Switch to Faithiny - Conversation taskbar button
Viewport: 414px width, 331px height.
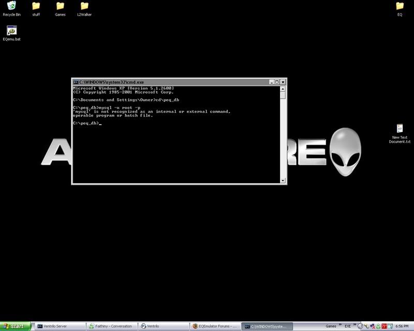[112, 326]
